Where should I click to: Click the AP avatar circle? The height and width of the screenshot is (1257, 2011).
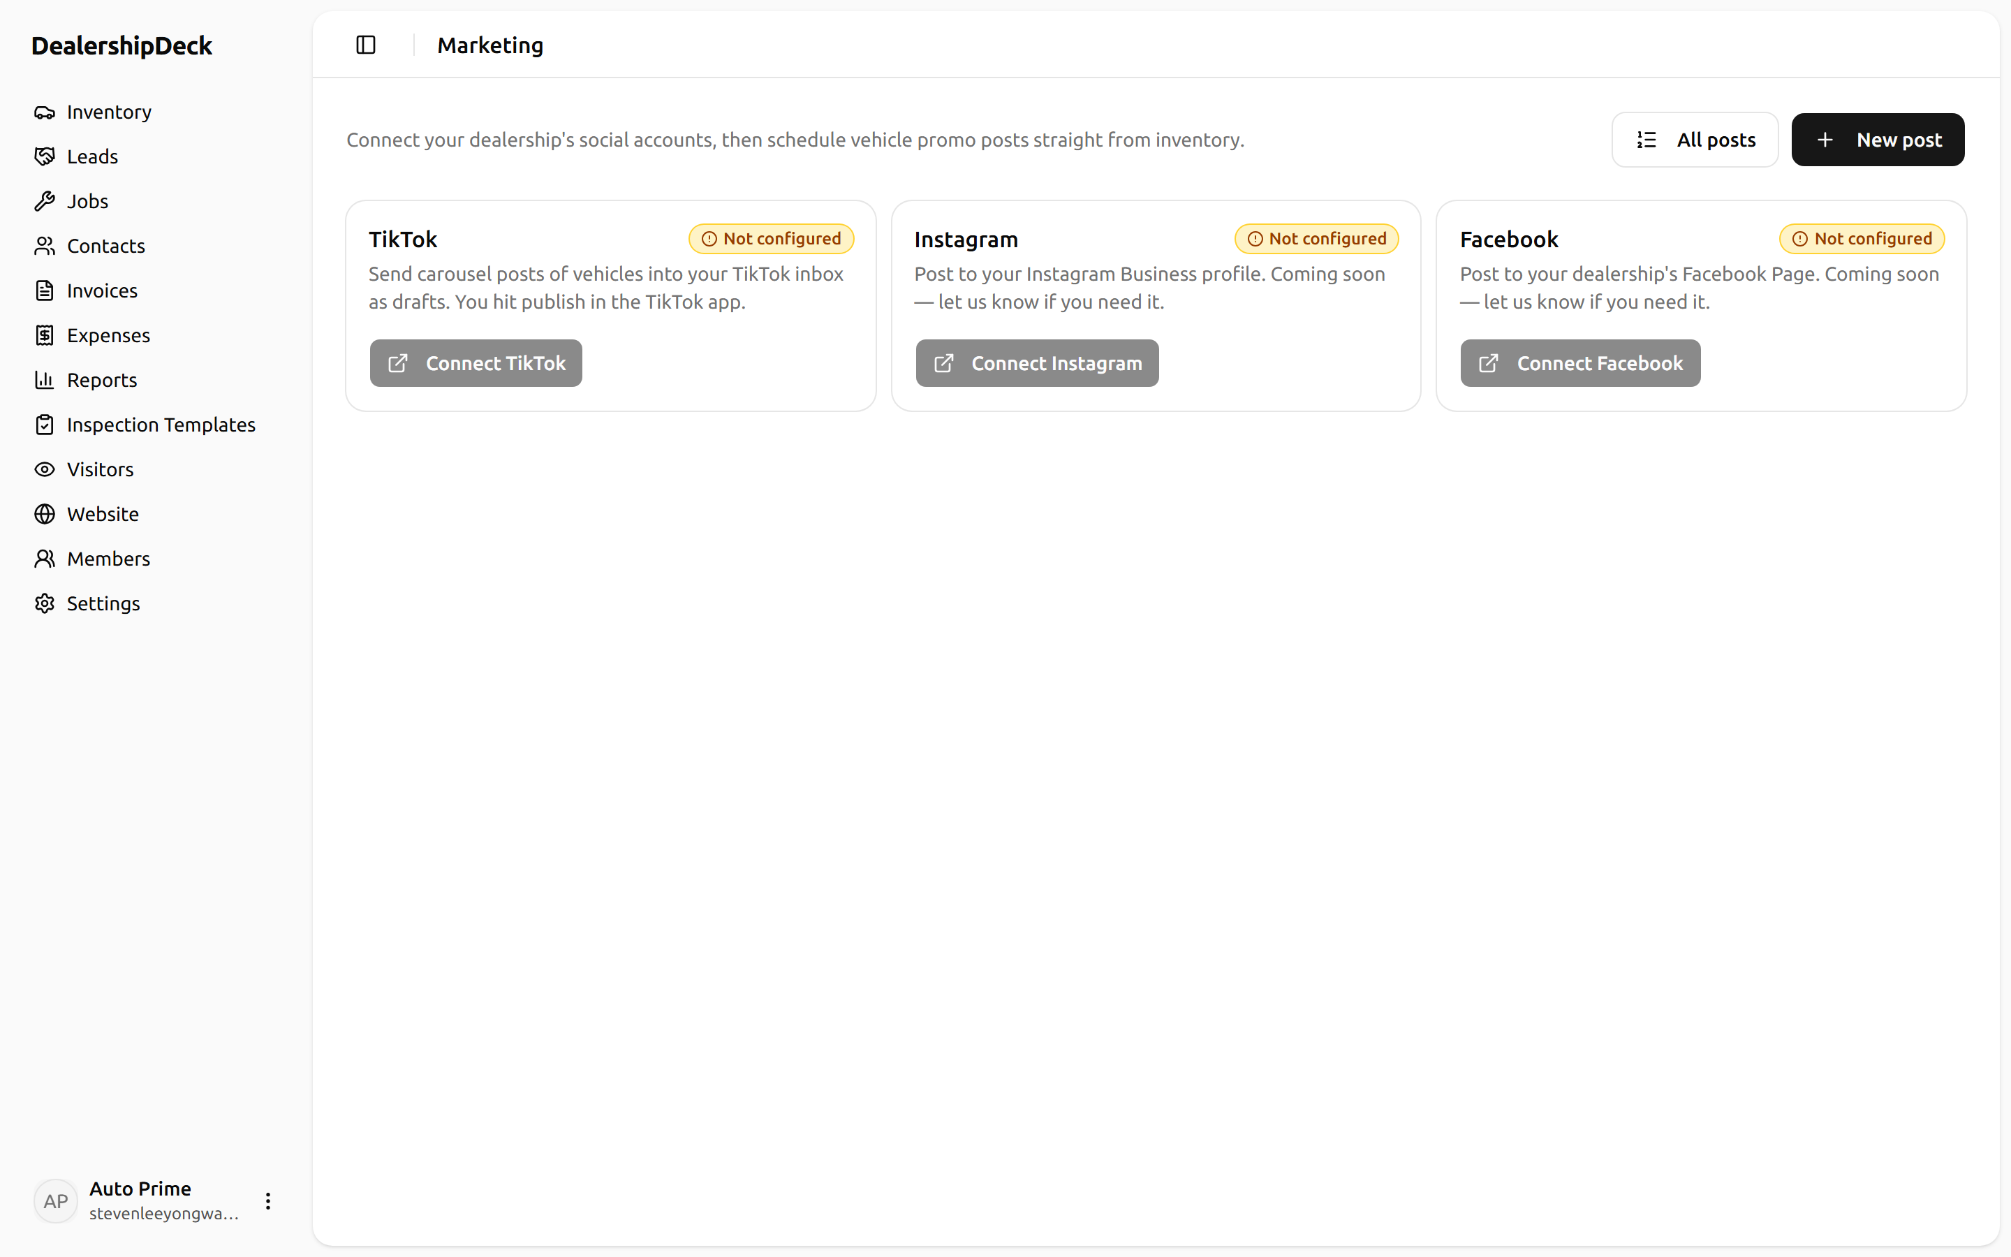[56, 1200]
